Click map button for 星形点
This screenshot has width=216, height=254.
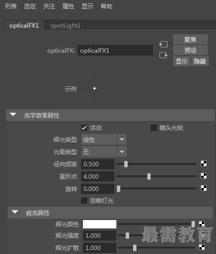click(204, 176)
